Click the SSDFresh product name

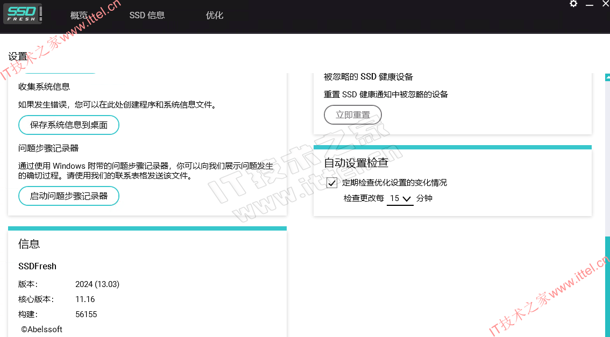point(37,266)
